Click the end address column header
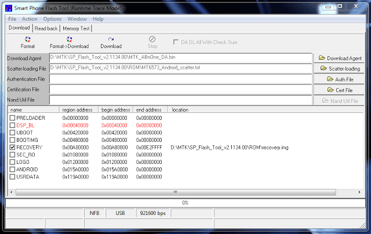Screen dimensions: 371x234 [150, 109]
